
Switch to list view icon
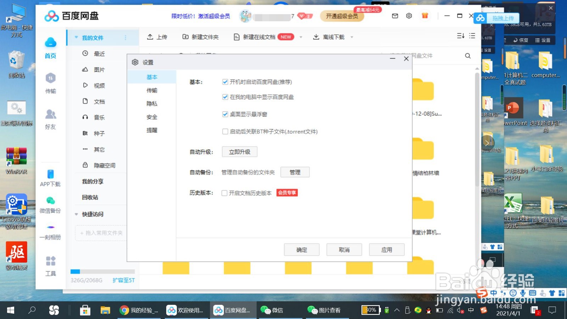click(472, 36)
